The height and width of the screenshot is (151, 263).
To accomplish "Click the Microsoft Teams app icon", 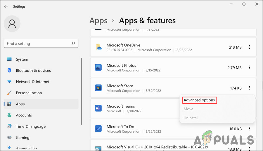I will [98, 108].
